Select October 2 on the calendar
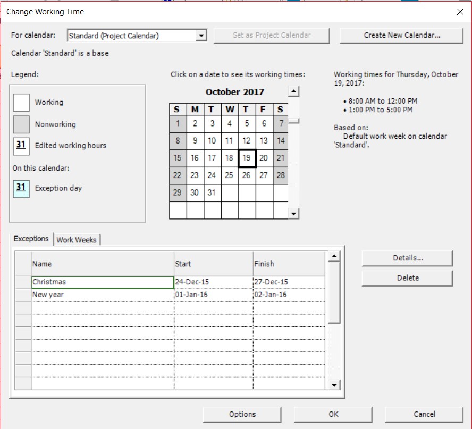The height and width of the screenshot is (429, 472). click(195, 123)
